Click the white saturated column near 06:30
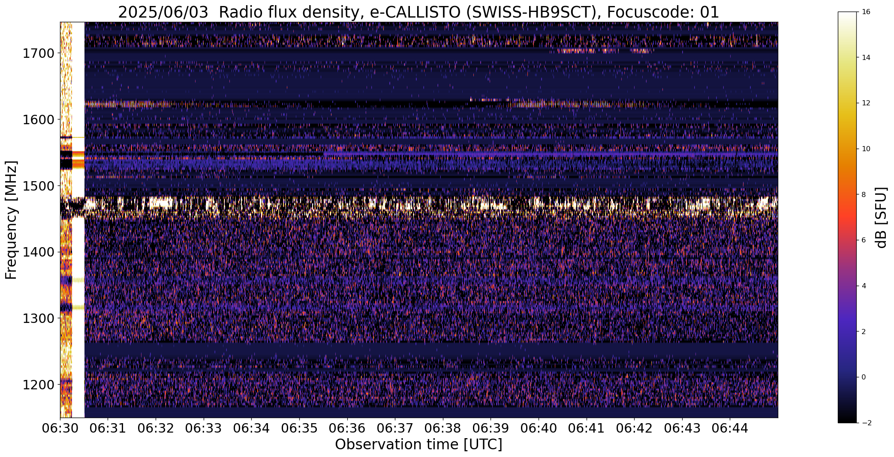Image resolution: width=894 pixels, height=457 pixels. (x=78, y=220)
